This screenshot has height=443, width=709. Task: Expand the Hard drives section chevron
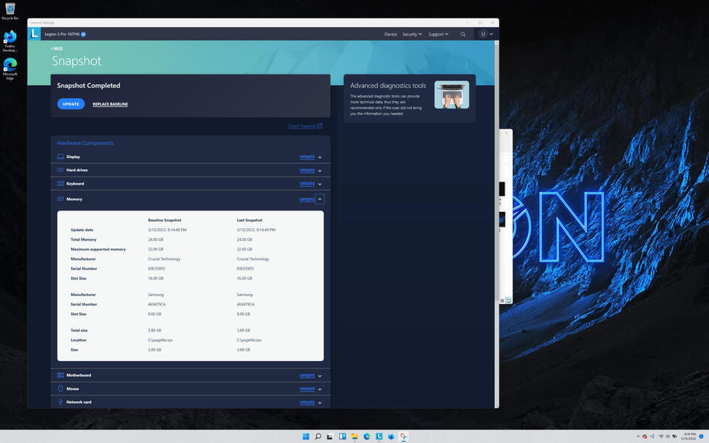click(x=320, y=171)
